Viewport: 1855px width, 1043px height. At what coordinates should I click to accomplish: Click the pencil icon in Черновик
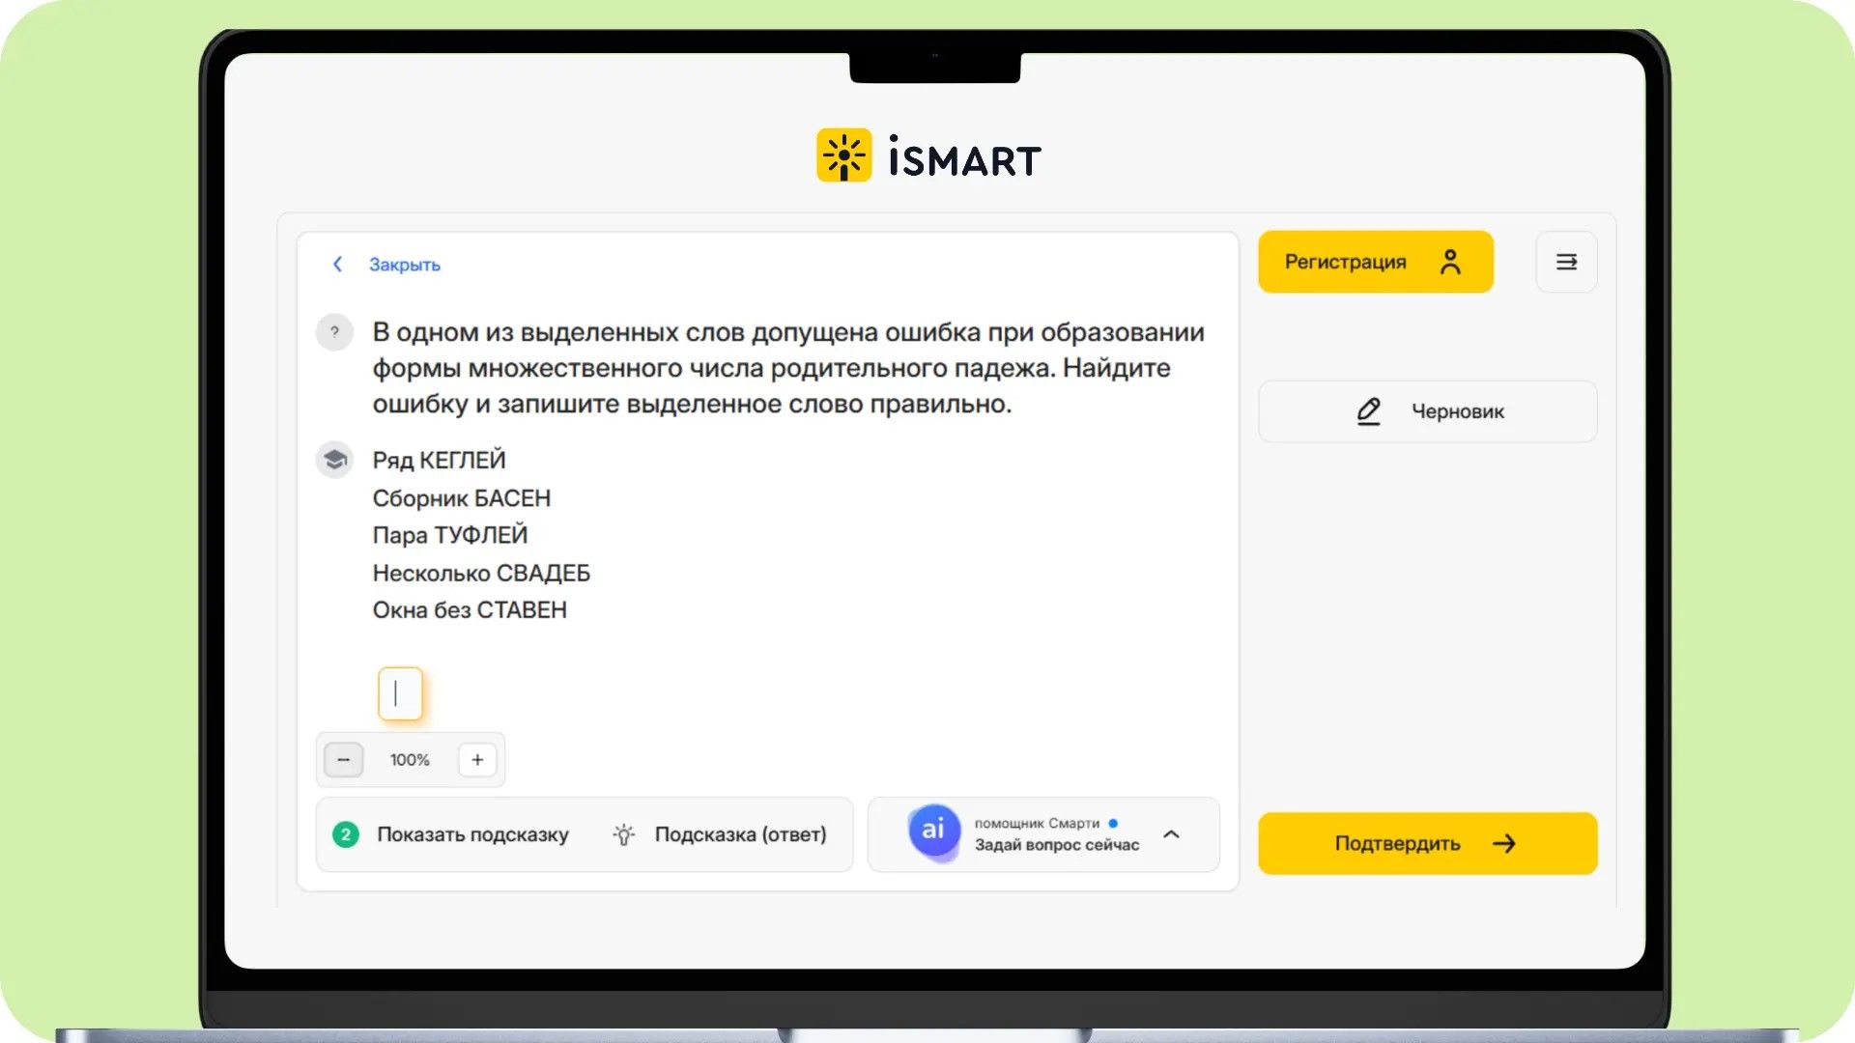coord(1368,411)
